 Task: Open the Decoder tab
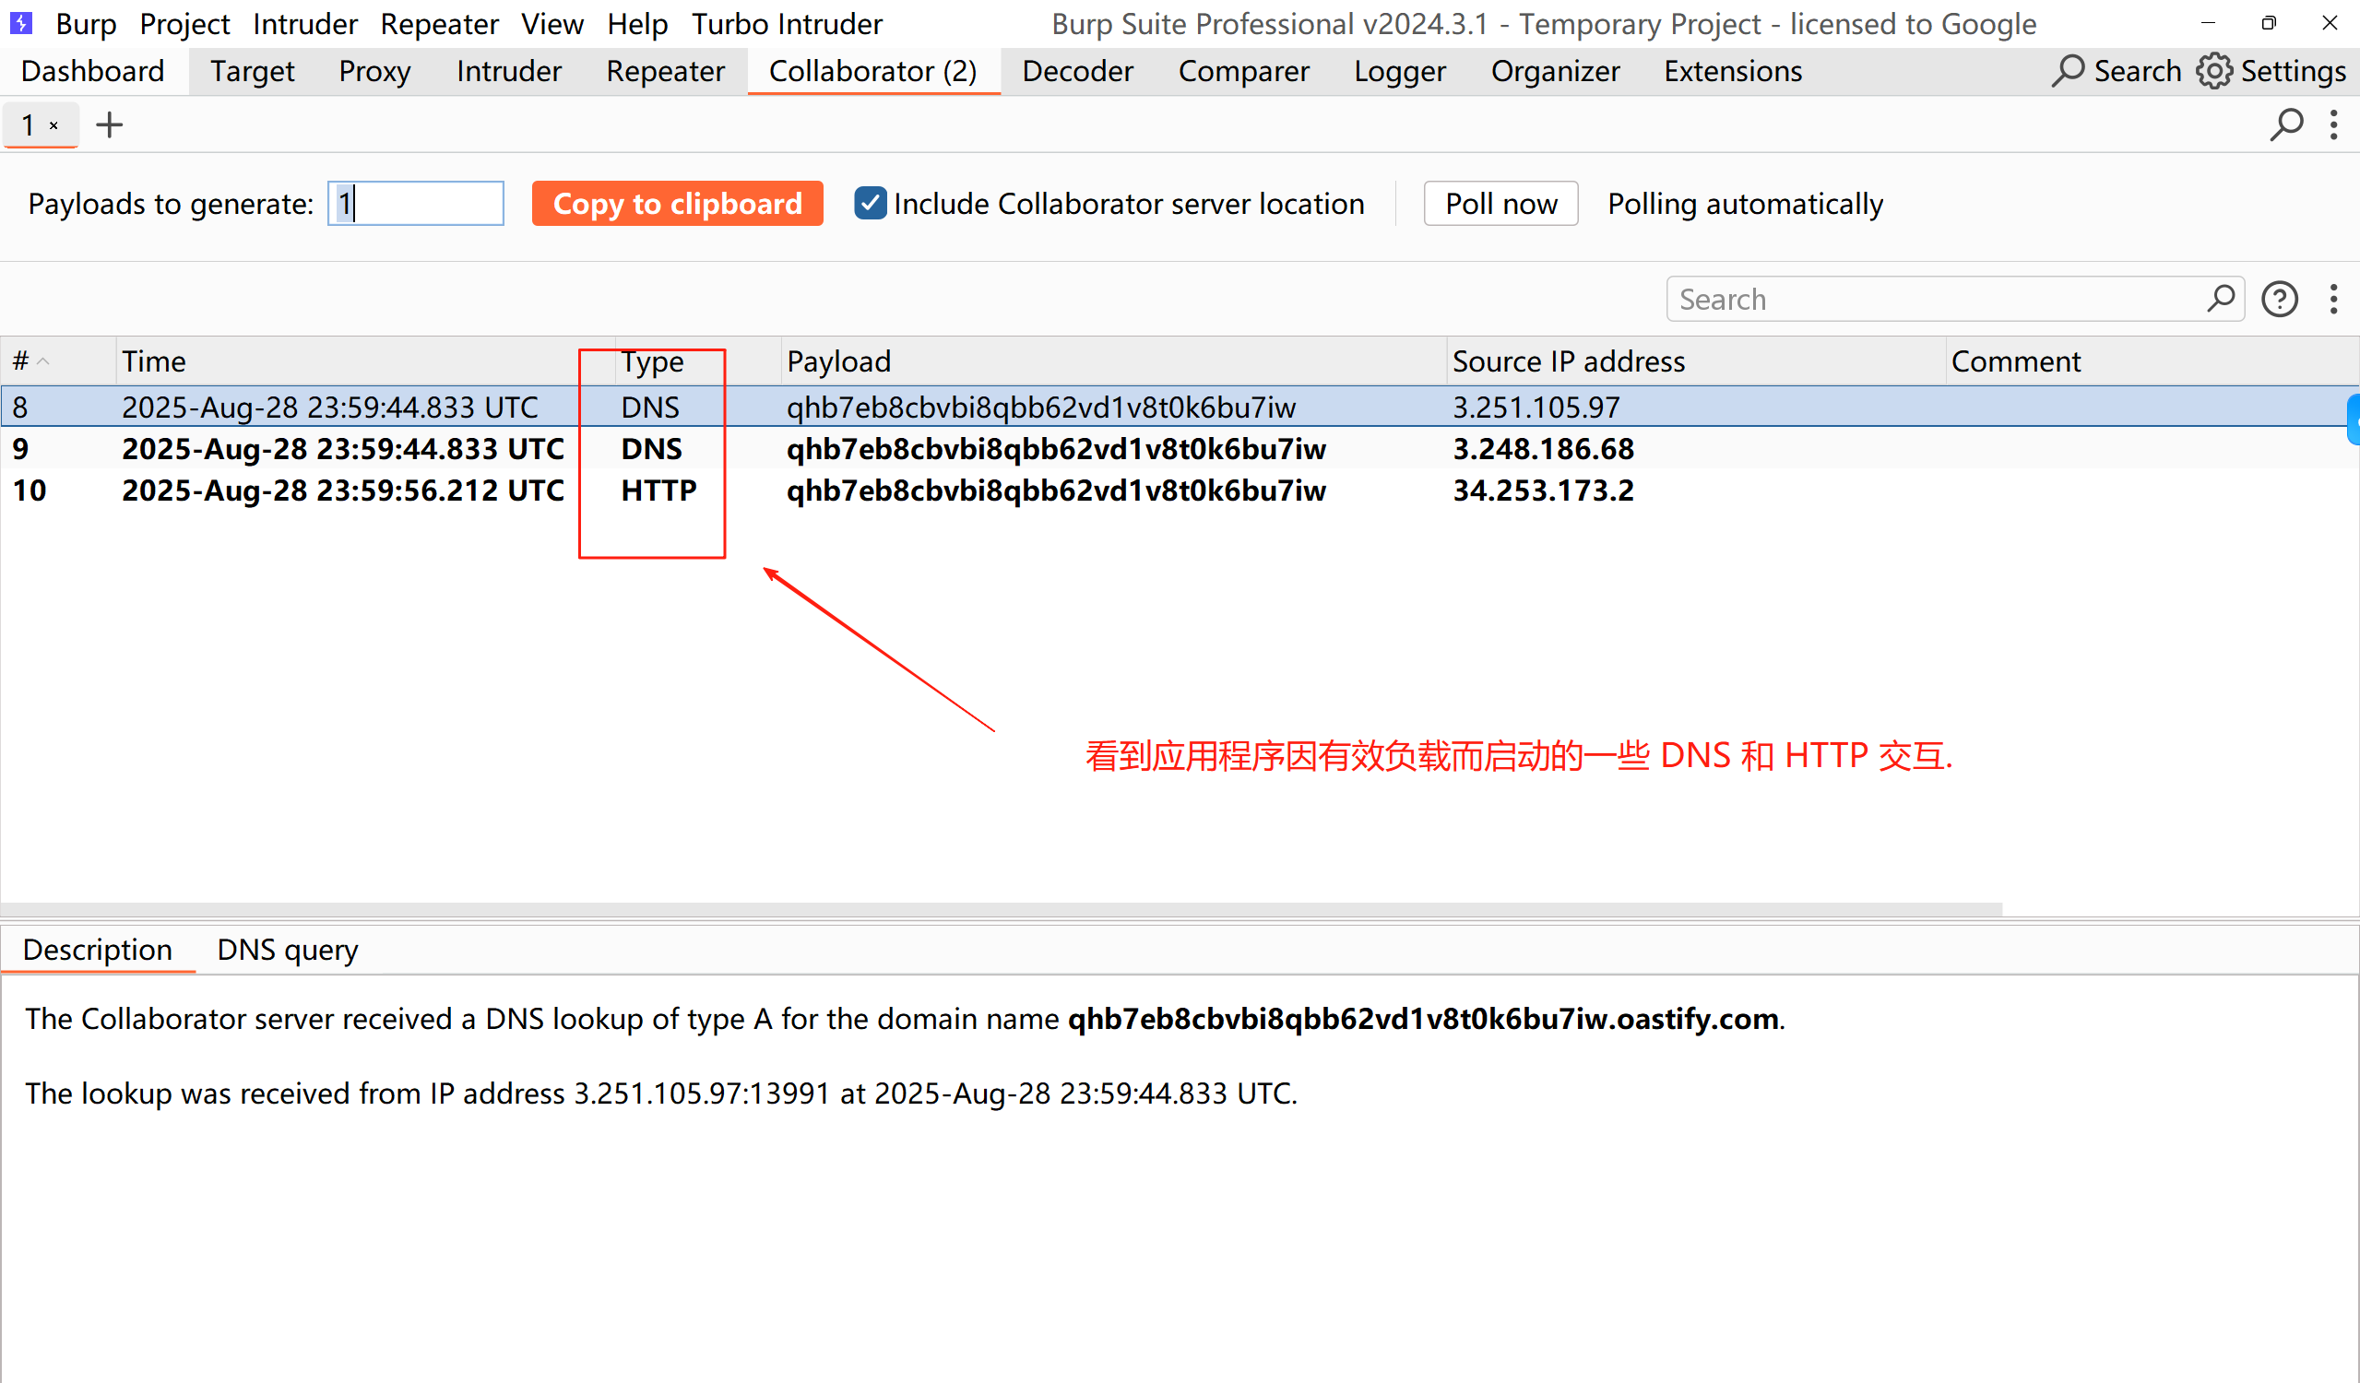coord(1077,71)
